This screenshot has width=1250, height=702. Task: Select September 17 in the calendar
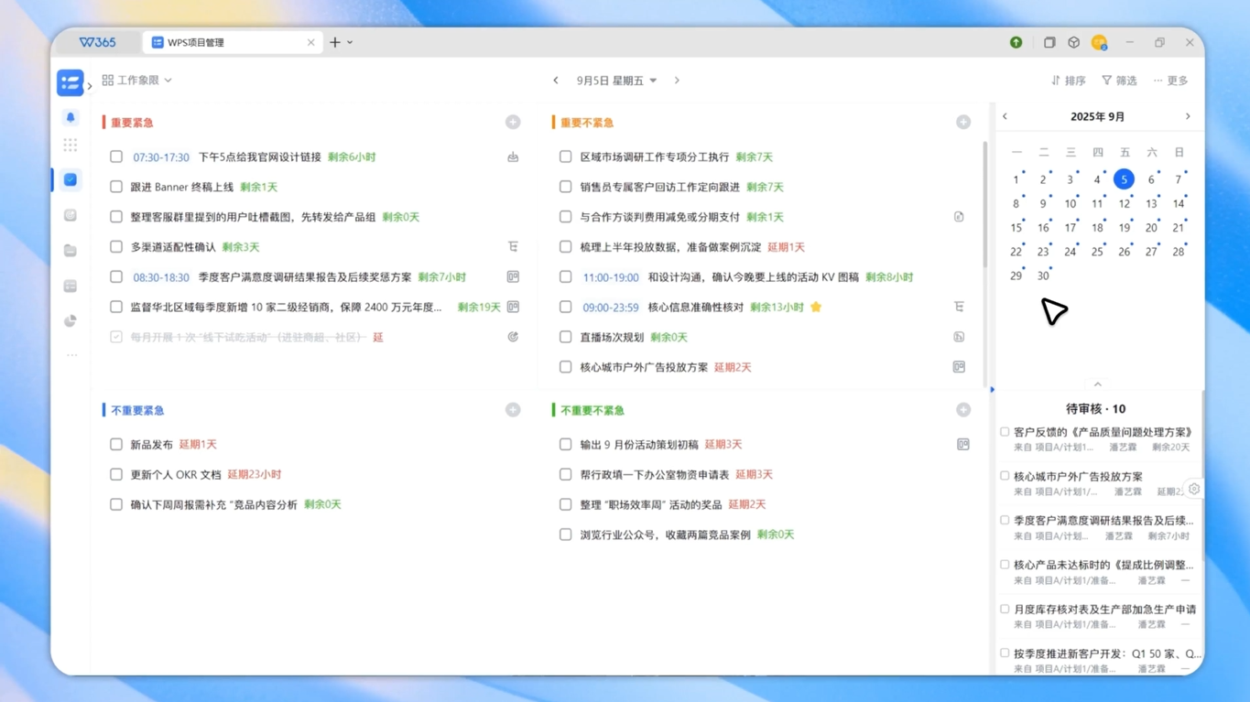pyautogui.click(x=1070, y=228)
